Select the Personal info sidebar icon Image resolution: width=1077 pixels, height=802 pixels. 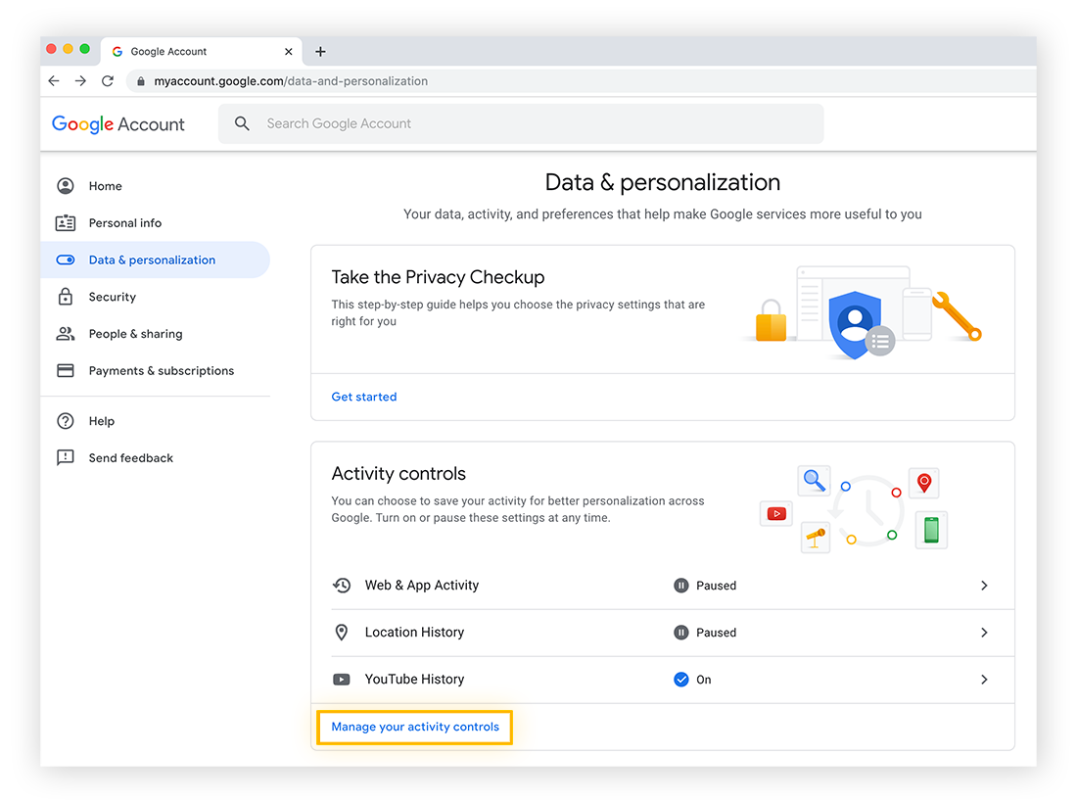[65, 222]
